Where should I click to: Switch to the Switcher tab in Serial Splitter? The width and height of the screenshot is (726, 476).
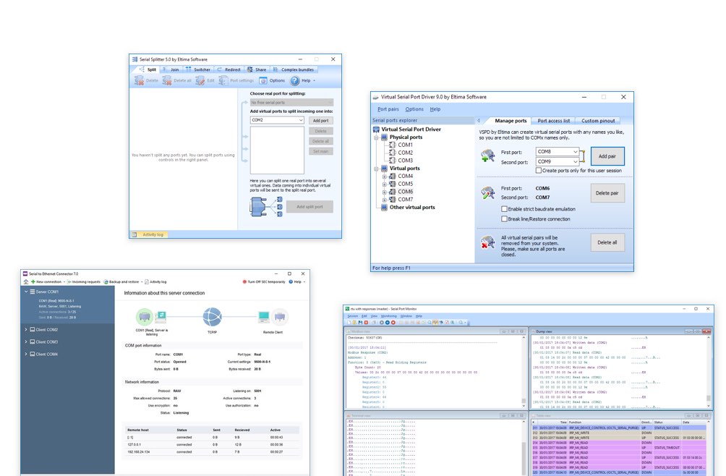198,69
